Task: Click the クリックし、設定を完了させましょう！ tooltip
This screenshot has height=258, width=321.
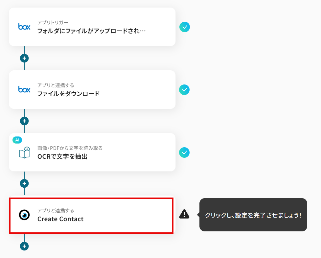Action: pos(253,215)
